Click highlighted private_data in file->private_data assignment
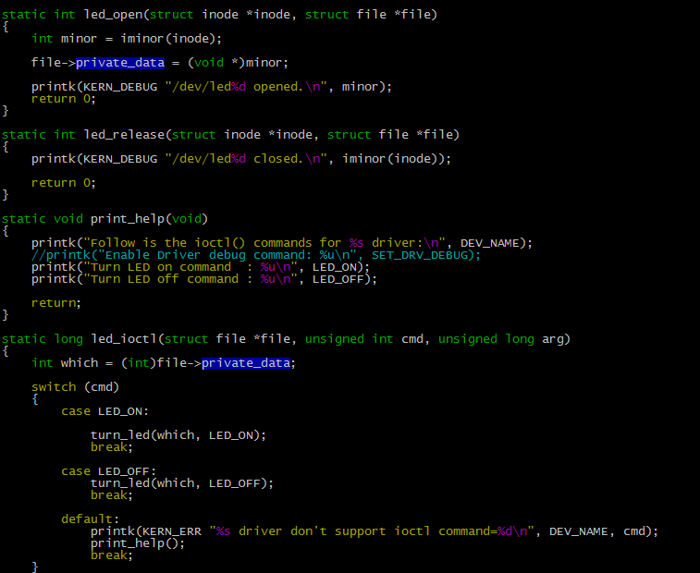700x573 pixels. pyautogui.click(x=120, y=63)
